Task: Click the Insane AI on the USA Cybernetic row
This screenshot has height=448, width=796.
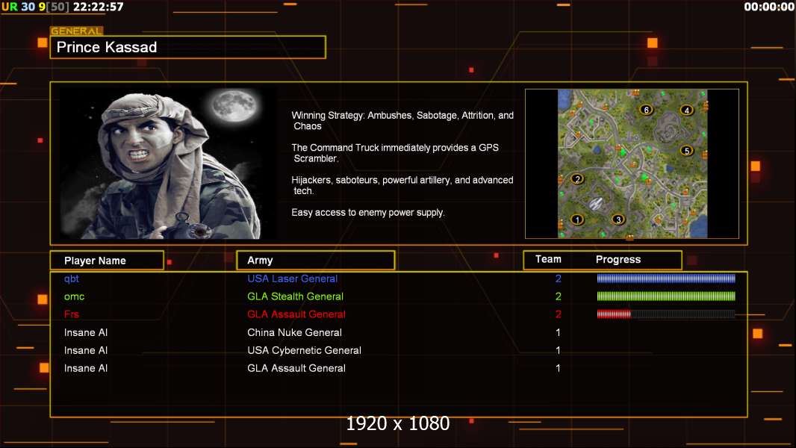Action: (86, 350)
